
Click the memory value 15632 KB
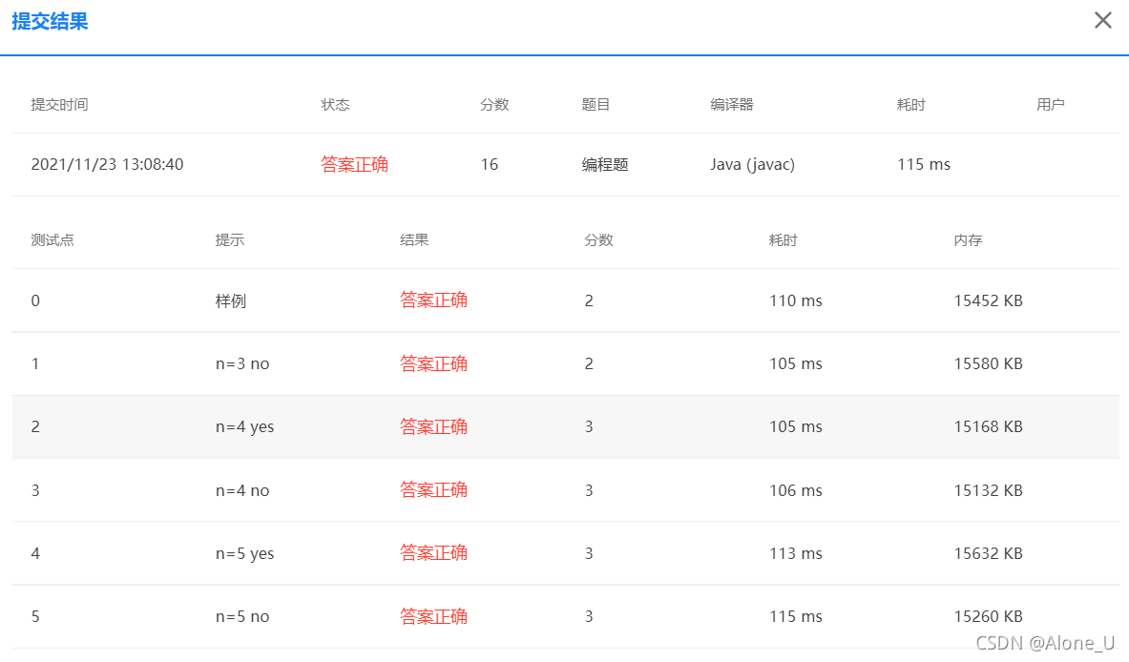(x=988, y=553)
